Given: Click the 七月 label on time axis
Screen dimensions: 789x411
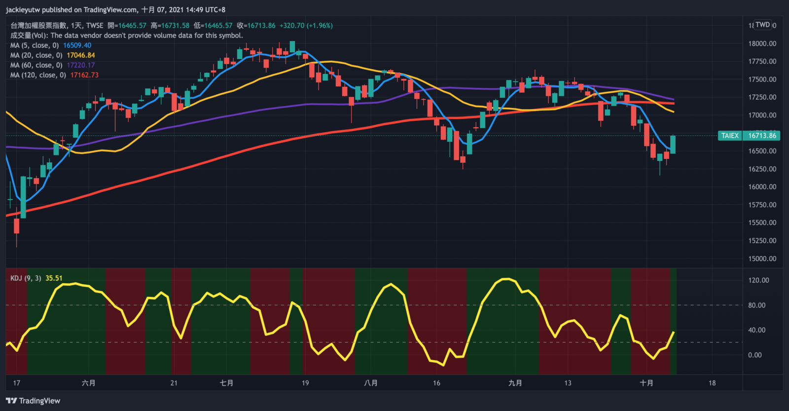Looking at the screenshot, I should pyautogui.click(x=226, y=383).
